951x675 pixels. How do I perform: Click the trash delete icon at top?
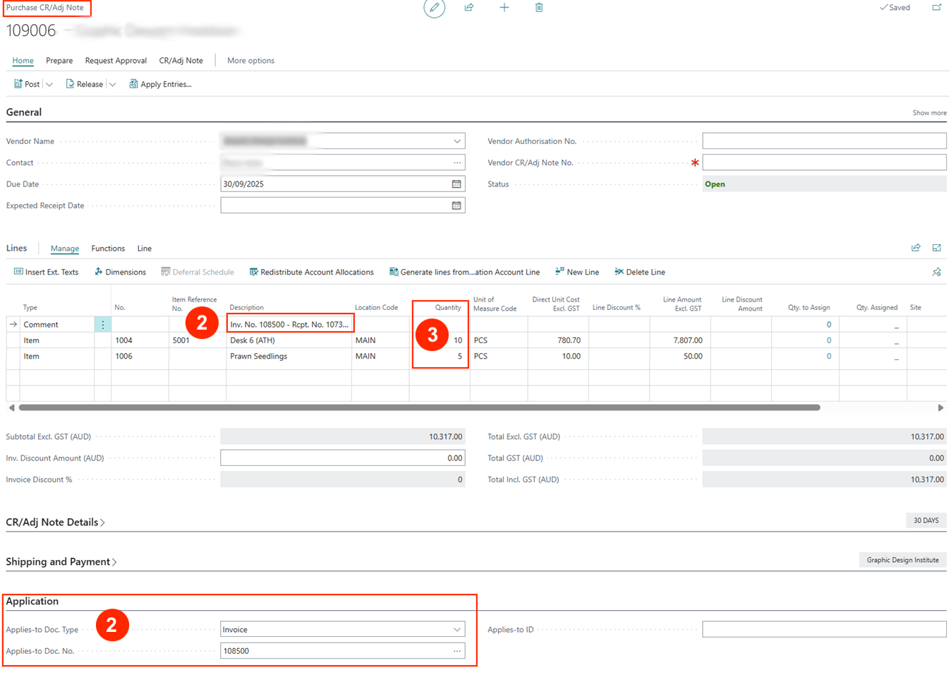539,8
